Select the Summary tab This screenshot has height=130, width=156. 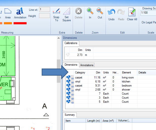coord(69,115)
